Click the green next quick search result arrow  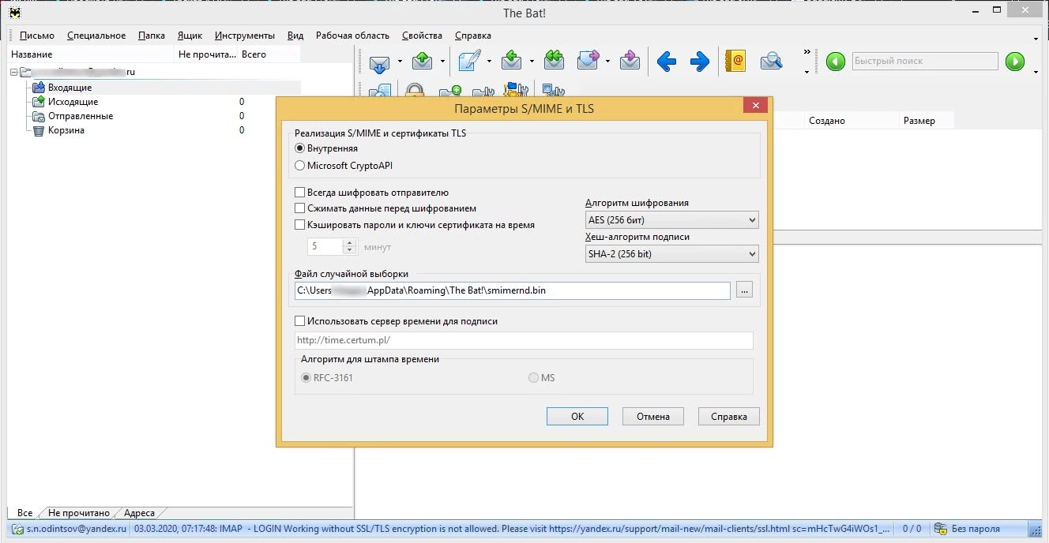pyautogui.click(x=1015, y=62)
